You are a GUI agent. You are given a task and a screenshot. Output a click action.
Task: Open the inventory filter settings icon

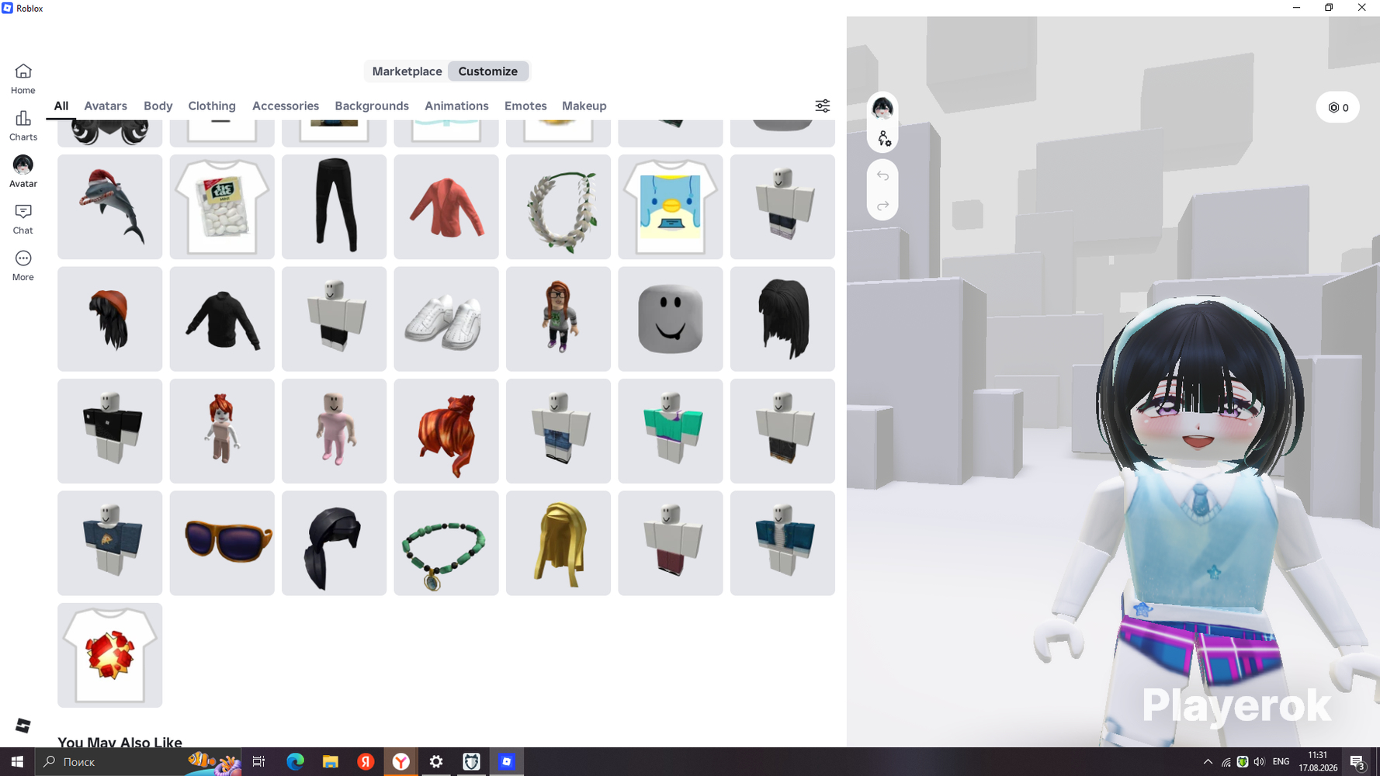[822, 106]
